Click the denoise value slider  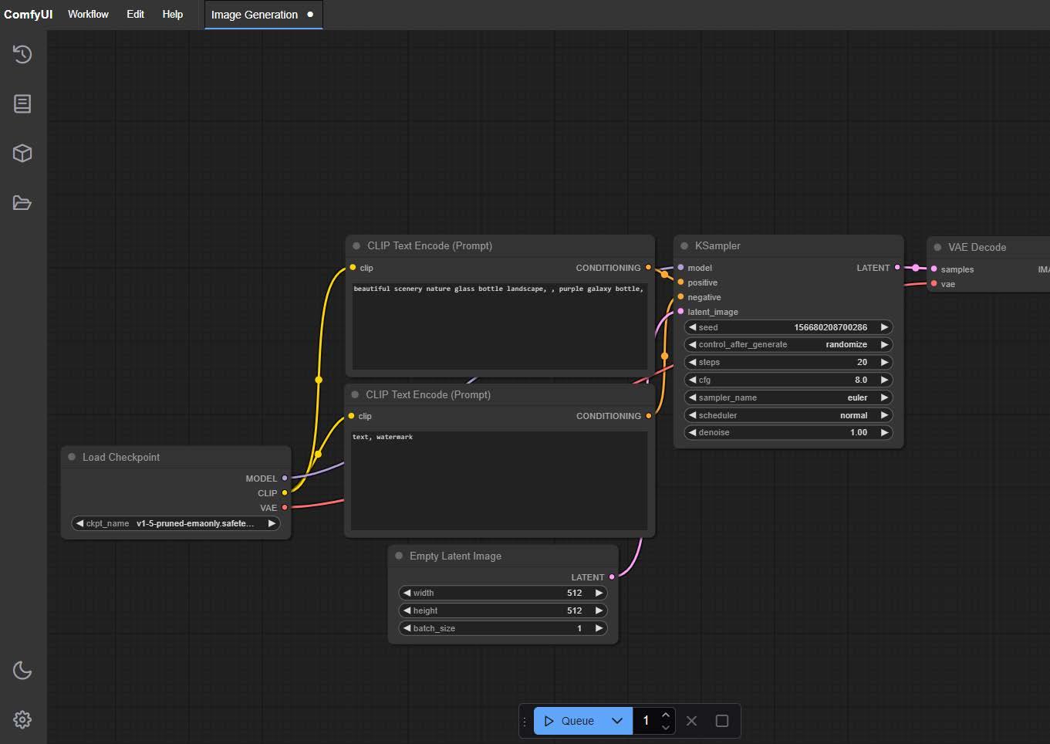coord(788,432)
